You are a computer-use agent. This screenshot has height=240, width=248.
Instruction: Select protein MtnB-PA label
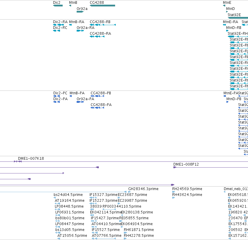77,93
